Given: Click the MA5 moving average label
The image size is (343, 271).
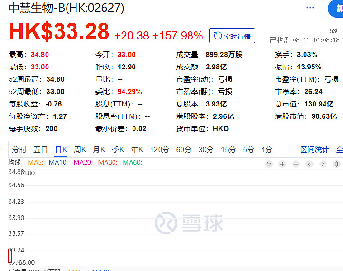Looking at the screenshot, I should coord(37,162).
